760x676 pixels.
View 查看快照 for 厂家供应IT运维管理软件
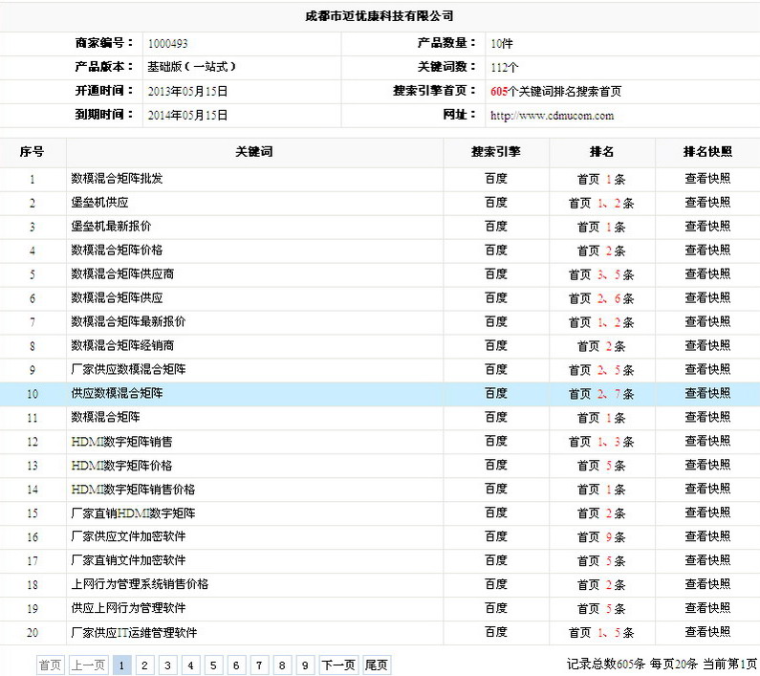coord(707,632)
